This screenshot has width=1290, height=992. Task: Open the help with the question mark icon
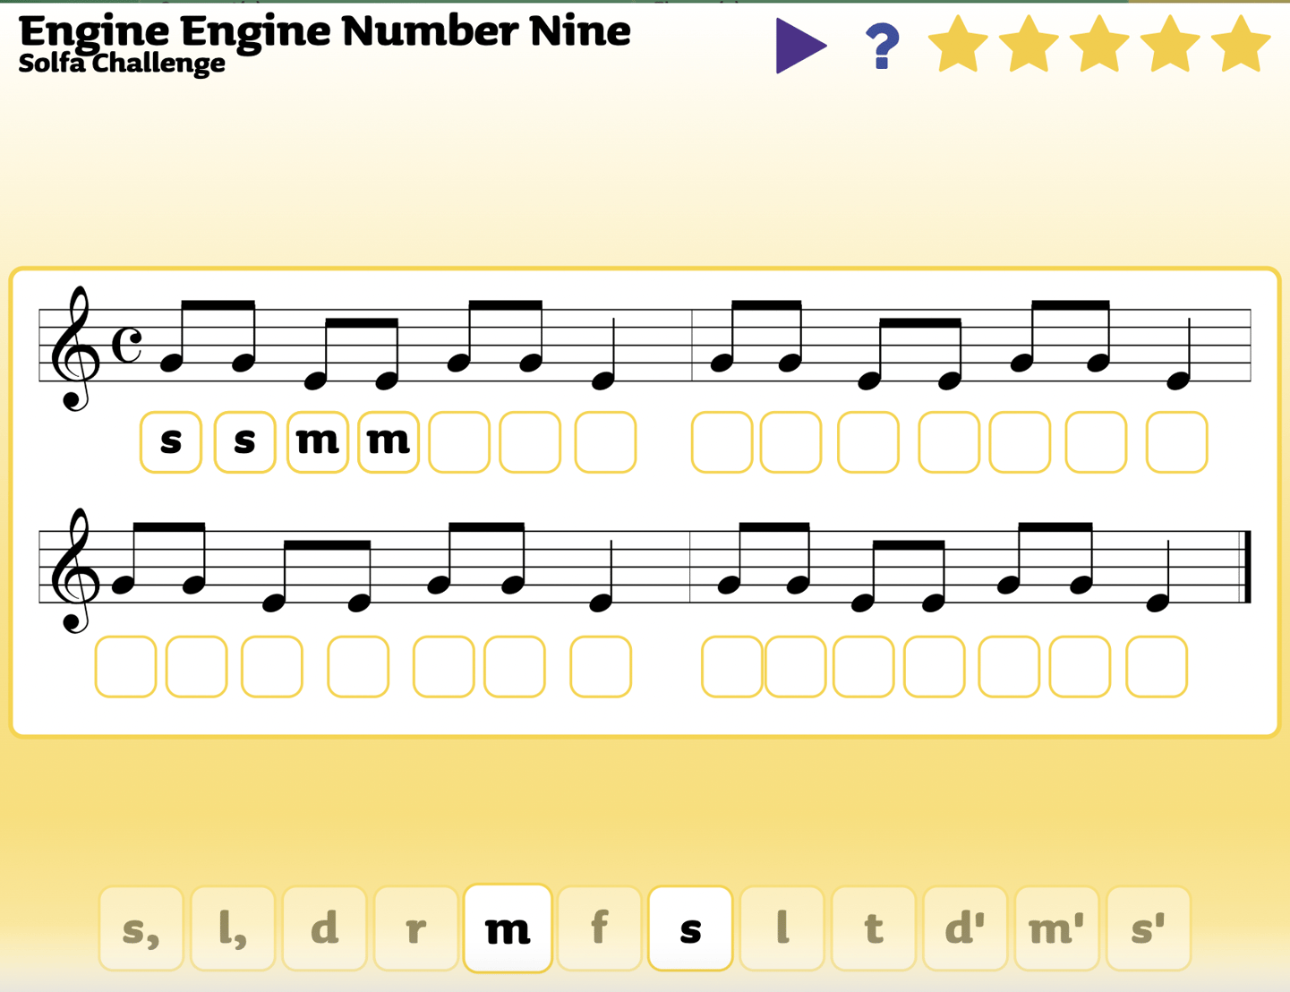[883, 42]
